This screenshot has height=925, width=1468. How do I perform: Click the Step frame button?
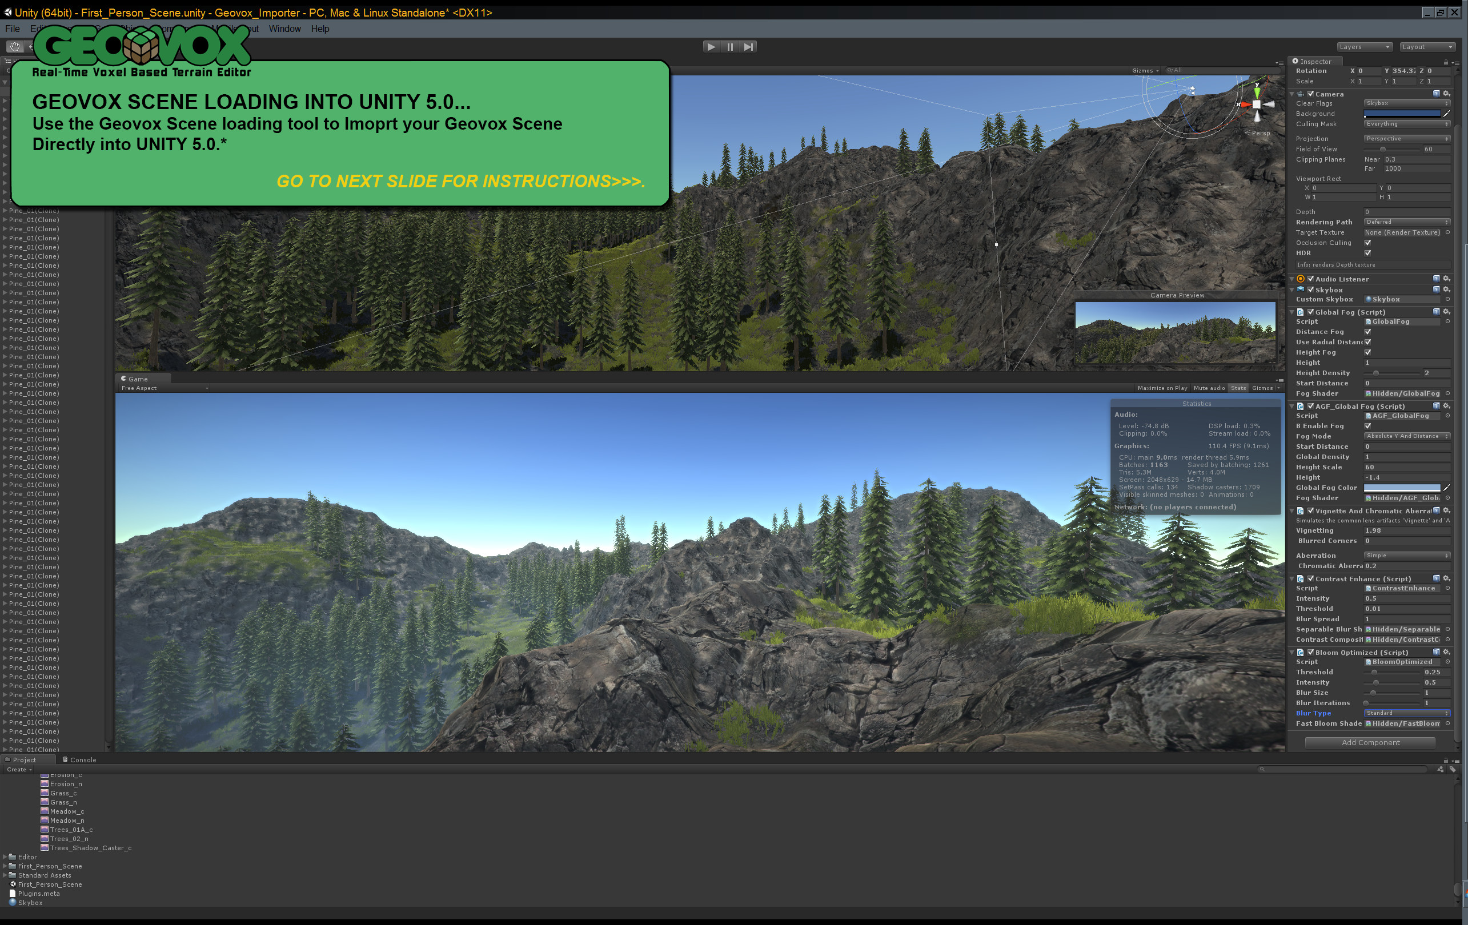tap(749, 46)
